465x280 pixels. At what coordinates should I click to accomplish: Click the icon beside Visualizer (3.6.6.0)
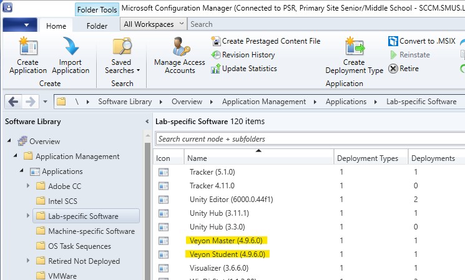click(164, 268)
